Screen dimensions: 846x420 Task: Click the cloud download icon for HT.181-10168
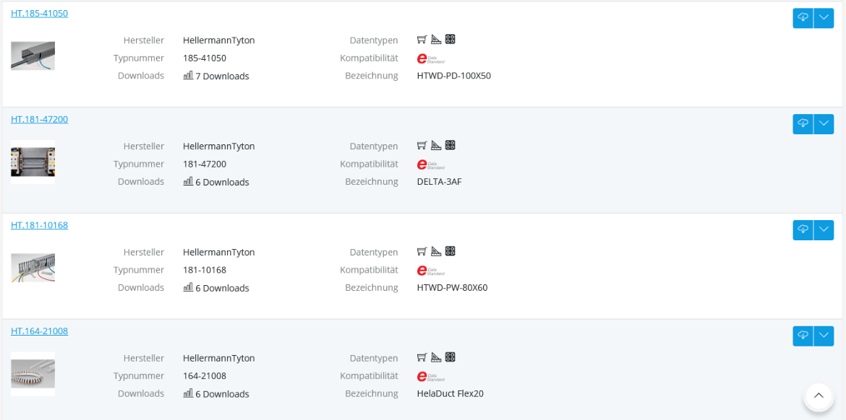(803, 230)
